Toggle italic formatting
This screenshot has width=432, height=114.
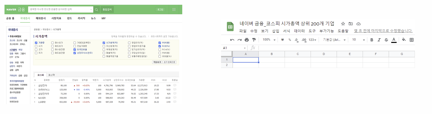(379, 40)
